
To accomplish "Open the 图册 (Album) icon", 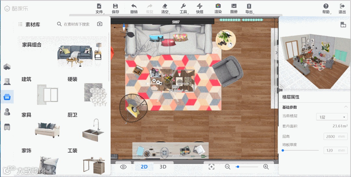I will [234, 6].
